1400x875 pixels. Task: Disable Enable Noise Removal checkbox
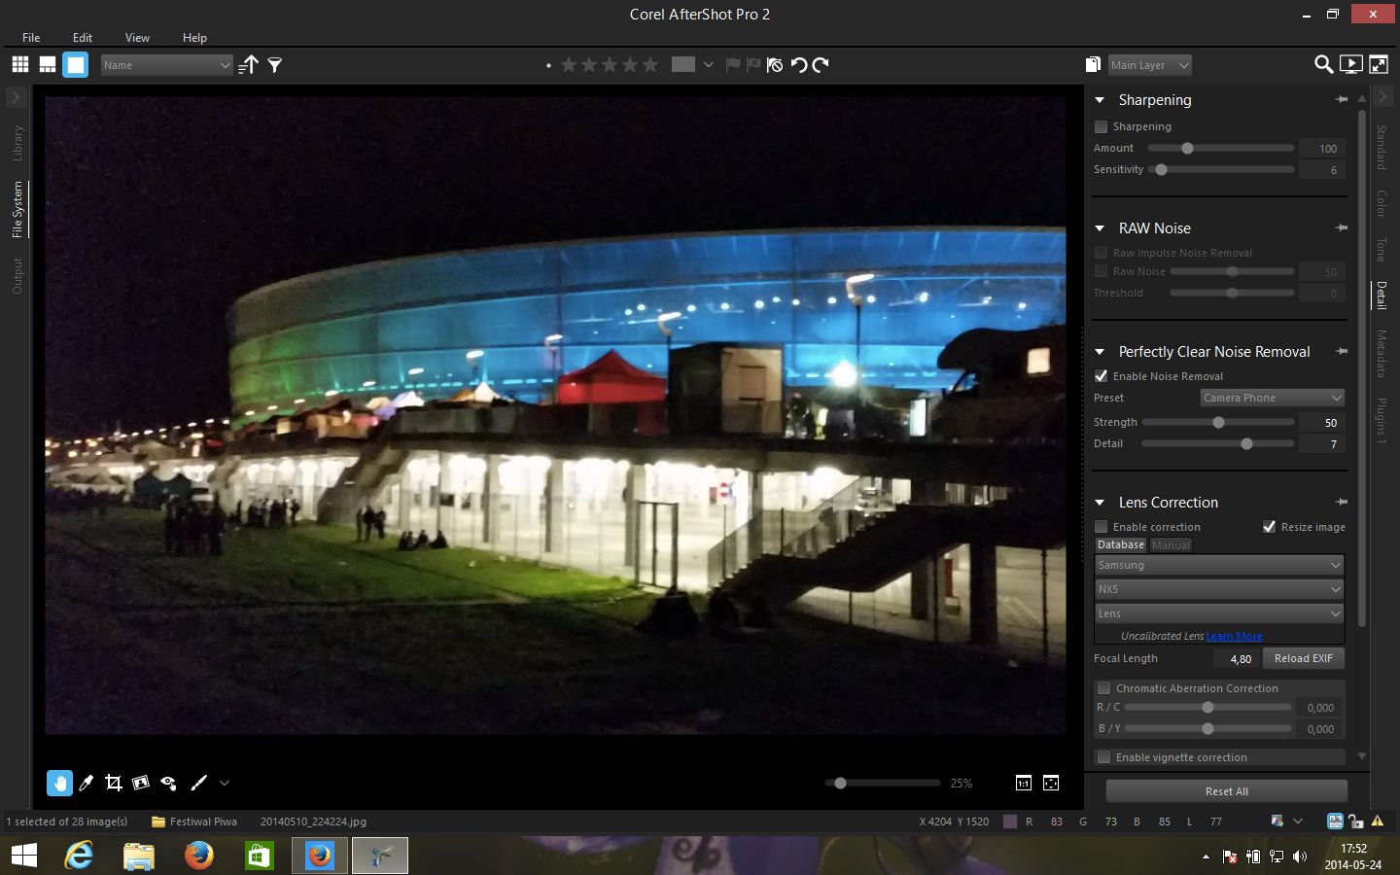pyautogui.click(x=1101, y=376)
